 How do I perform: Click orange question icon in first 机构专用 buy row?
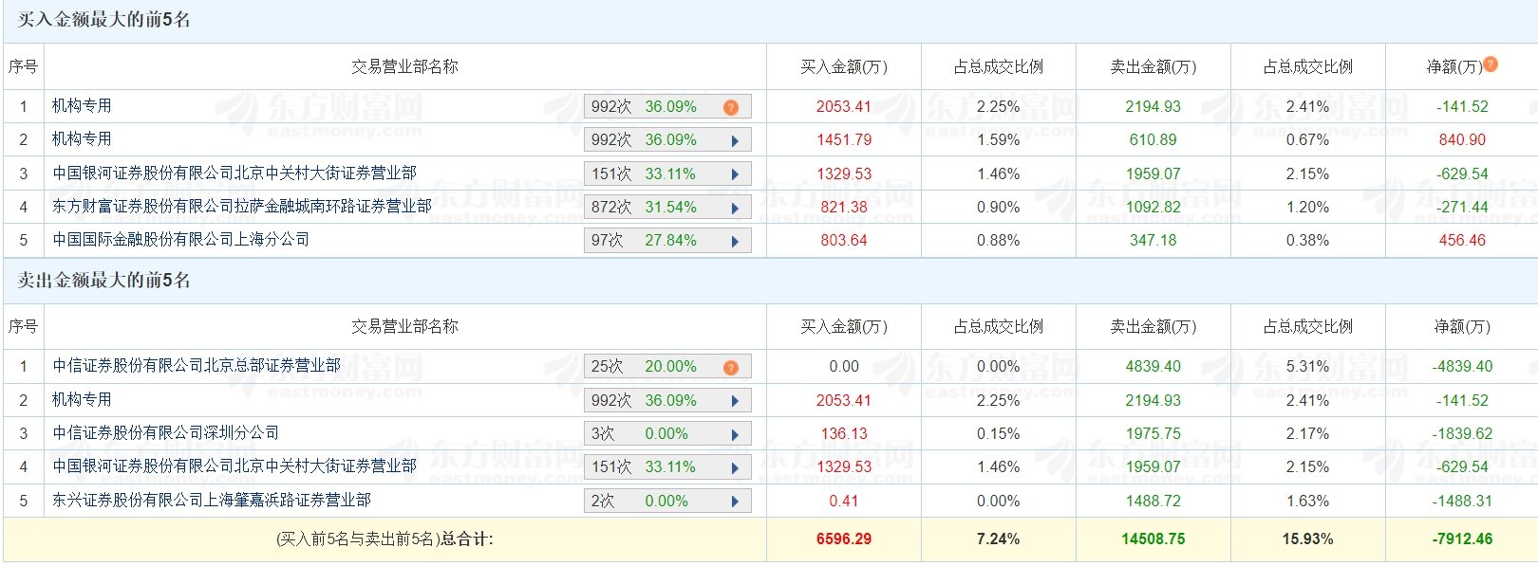pyautogui.click(x=731, y=107)
